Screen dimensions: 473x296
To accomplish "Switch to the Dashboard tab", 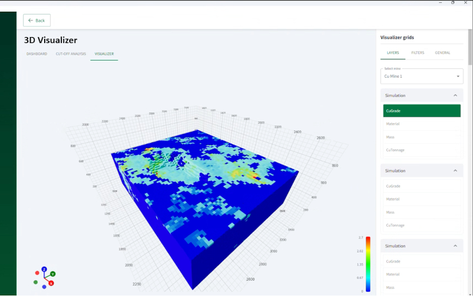I will (x=37, y=54).
